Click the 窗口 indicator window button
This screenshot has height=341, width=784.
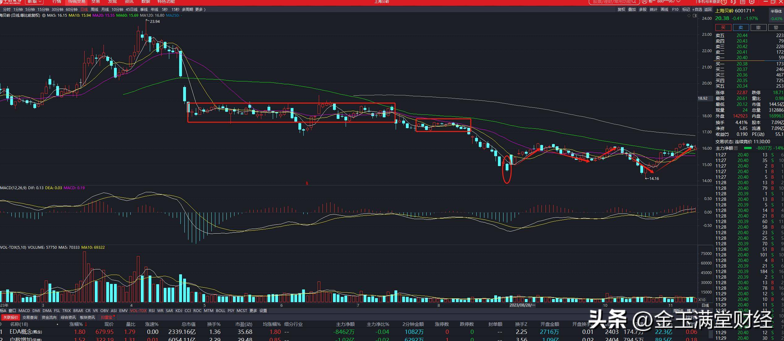point(12,311)
